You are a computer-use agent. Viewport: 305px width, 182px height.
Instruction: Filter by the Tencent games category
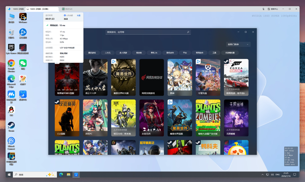[92, 53]
